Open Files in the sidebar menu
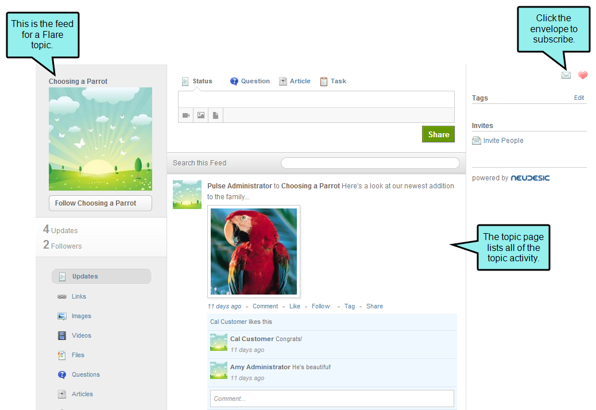This screenshot has width=596, height=410. click(x=78, y=355)
